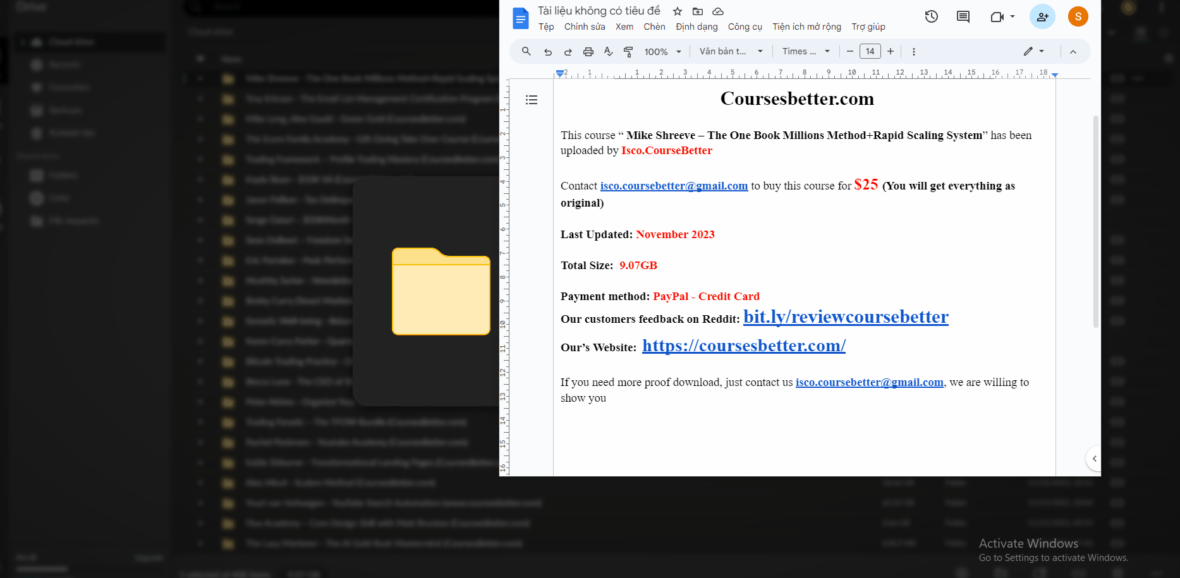The width and height of the screenshot is (1180, 578).
Task: Open the paragraph style Văn bản dropdown
Action: point(731,51)
